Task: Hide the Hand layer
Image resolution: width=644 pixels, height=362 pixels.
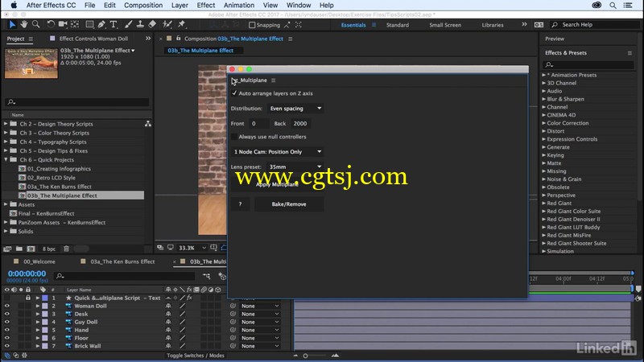Action: pyautogui.click(x=7, y=330)
